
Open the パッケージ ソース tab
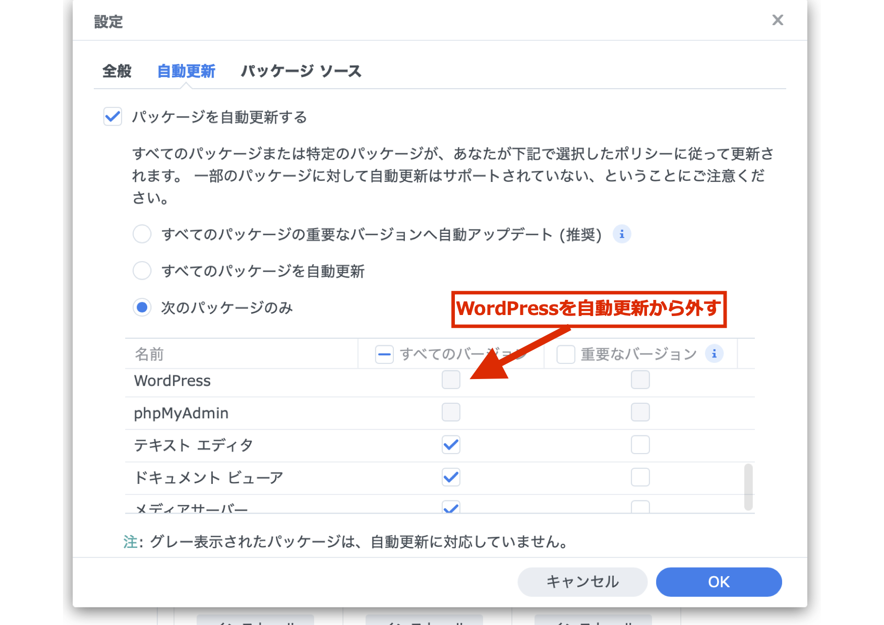click(301, 71)
